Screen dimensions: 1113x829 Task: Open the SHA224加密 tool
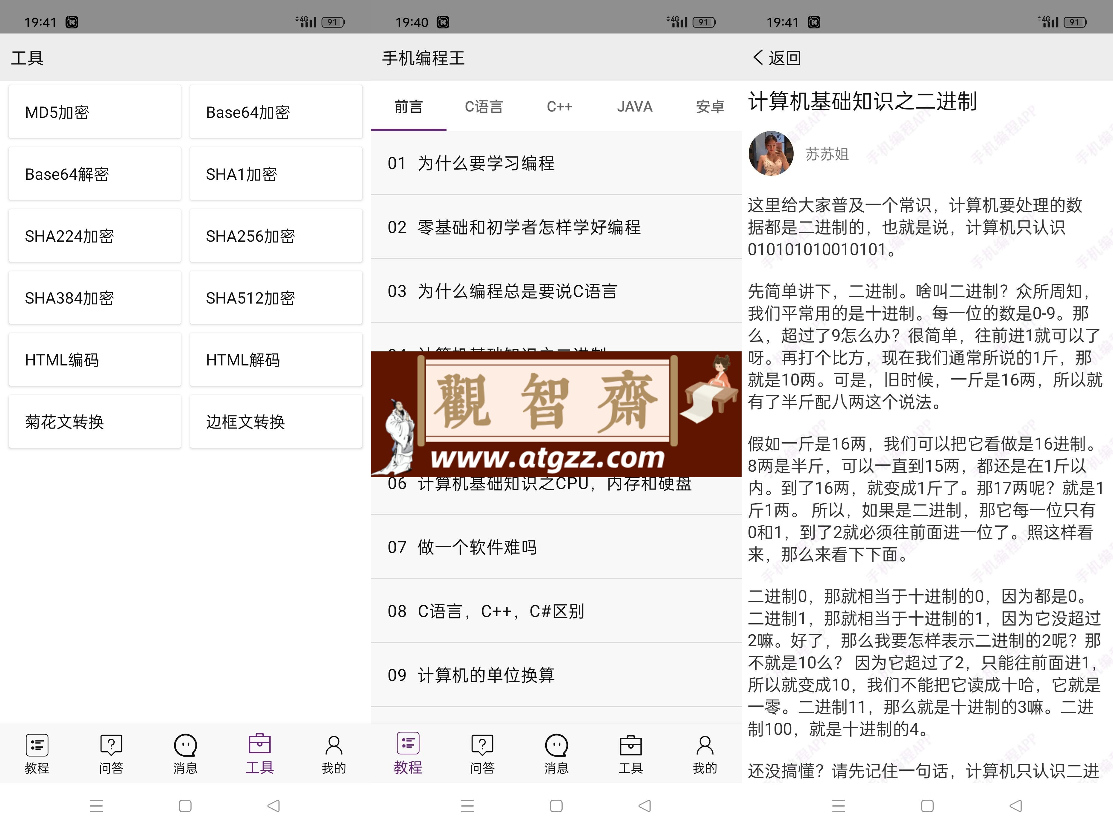95,236
